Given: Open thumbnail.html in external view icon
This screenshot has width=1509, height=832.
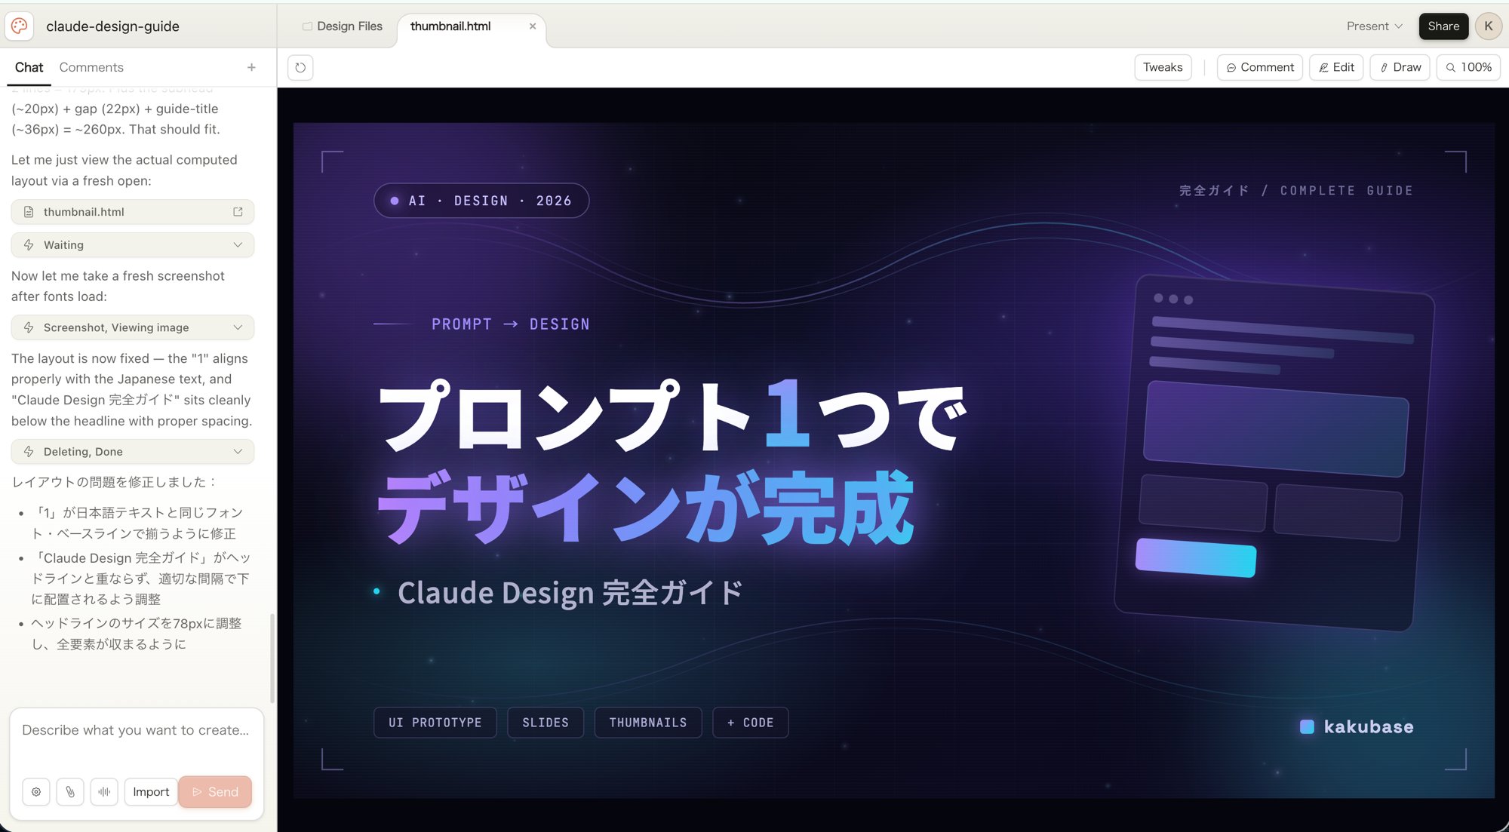Looking at the screenshot, I should 238,212.
